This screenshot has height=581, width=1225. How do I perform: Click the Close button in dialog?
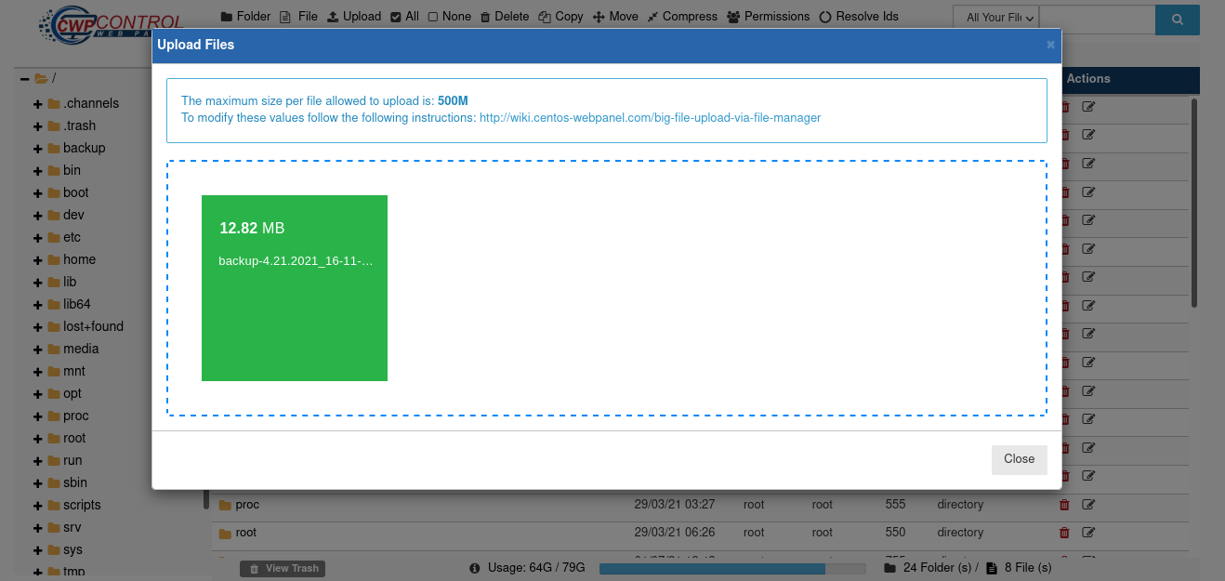(1019, 459)
